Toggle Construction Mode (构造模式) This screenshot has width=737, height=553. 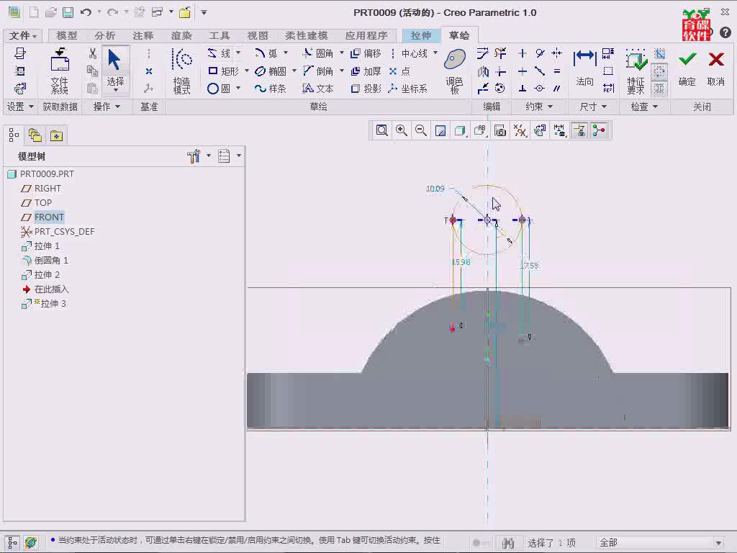182,71
